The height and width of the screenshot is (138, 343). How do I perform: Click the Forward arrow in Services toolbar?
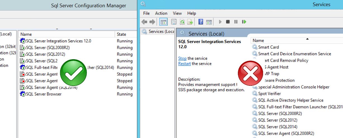[152, 22]
